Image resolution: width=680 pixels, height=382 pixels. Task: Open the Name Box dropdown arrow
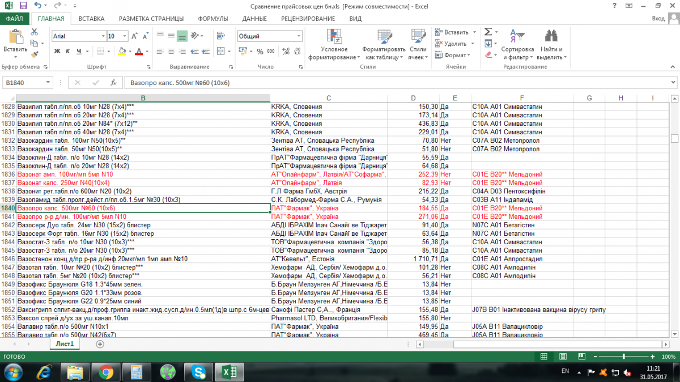point(48,83)
